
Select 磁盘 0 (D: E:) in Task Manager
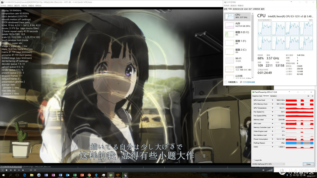point(237,34)
